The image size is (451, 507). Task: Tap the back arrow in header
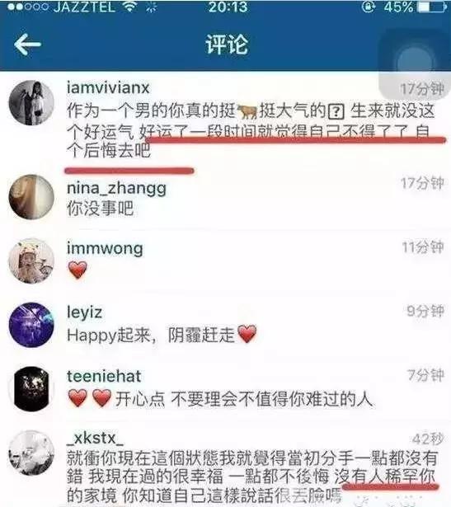click(27, 45)
